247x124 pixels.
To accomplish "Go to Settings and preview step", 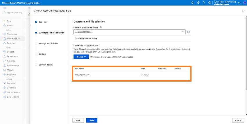I will [48, 44].
